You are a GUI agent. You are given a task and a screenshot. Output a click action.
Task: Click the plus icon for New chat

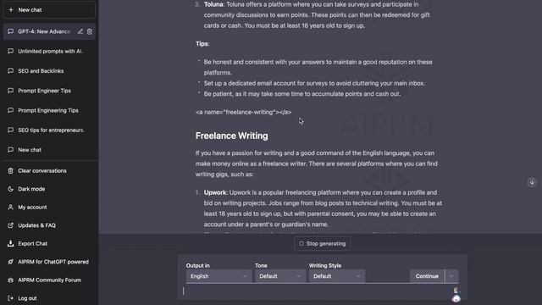pyautogui.click(x=11, y=9)
